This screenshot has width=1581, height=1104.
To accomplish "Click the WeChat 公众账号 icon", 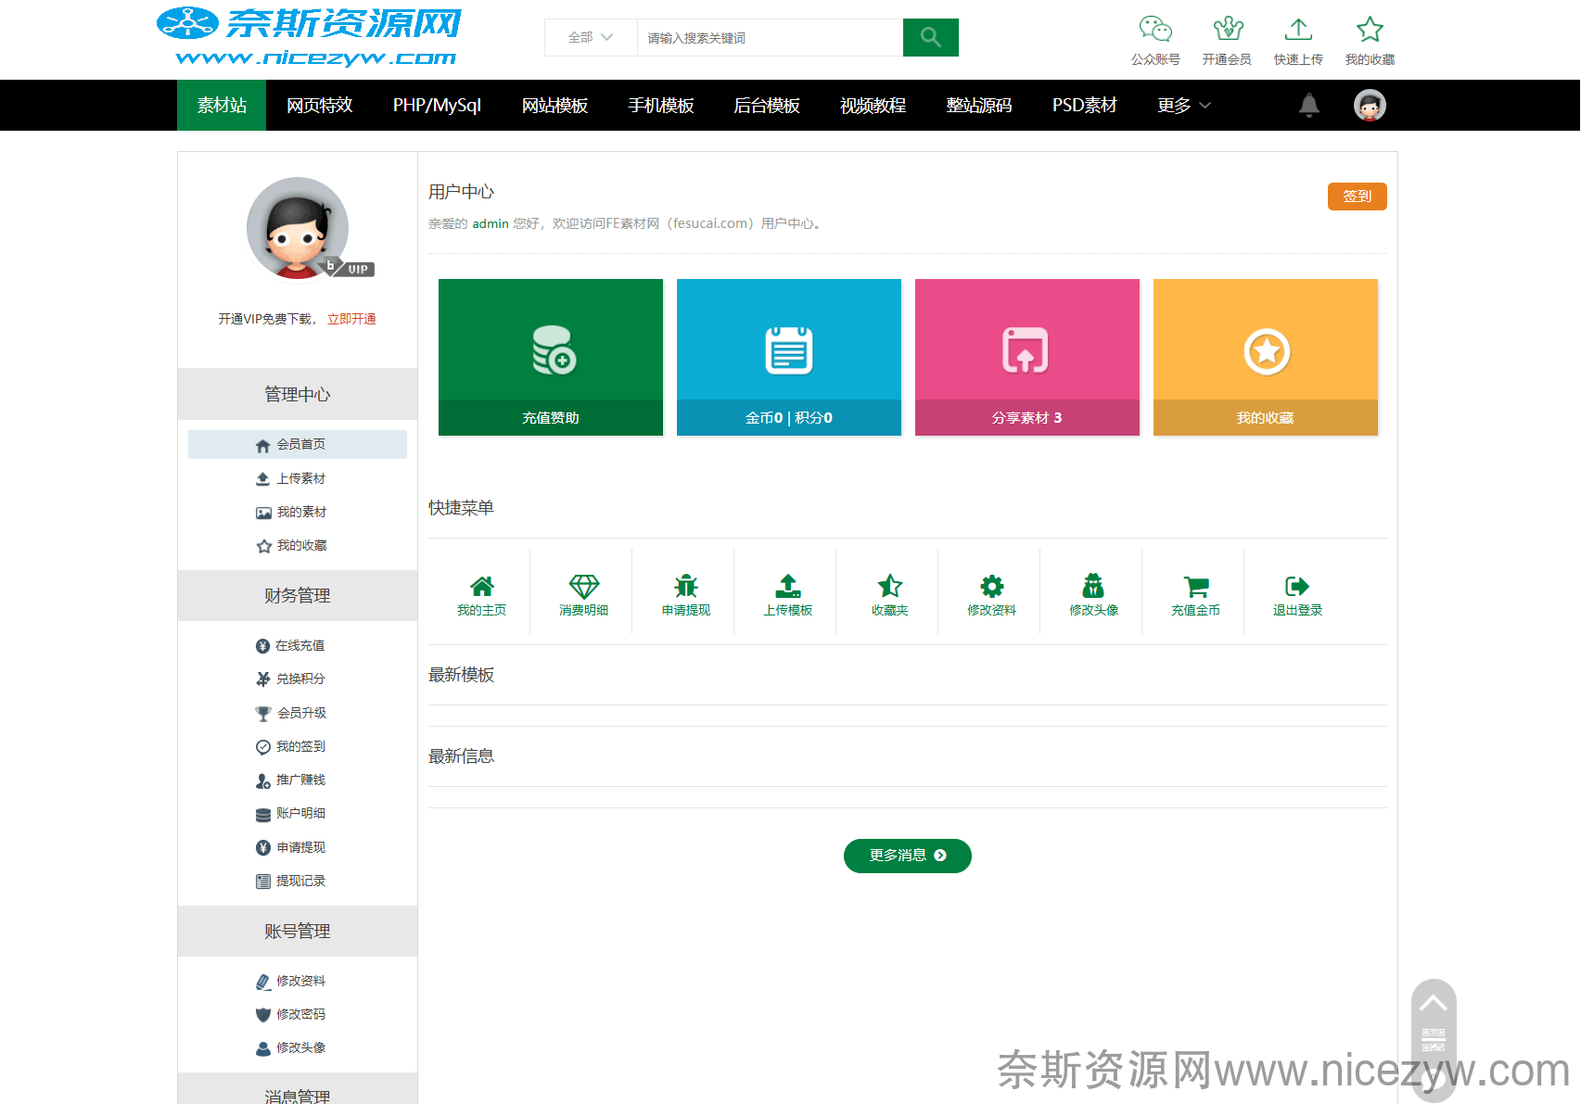I will coord(1155,31).
